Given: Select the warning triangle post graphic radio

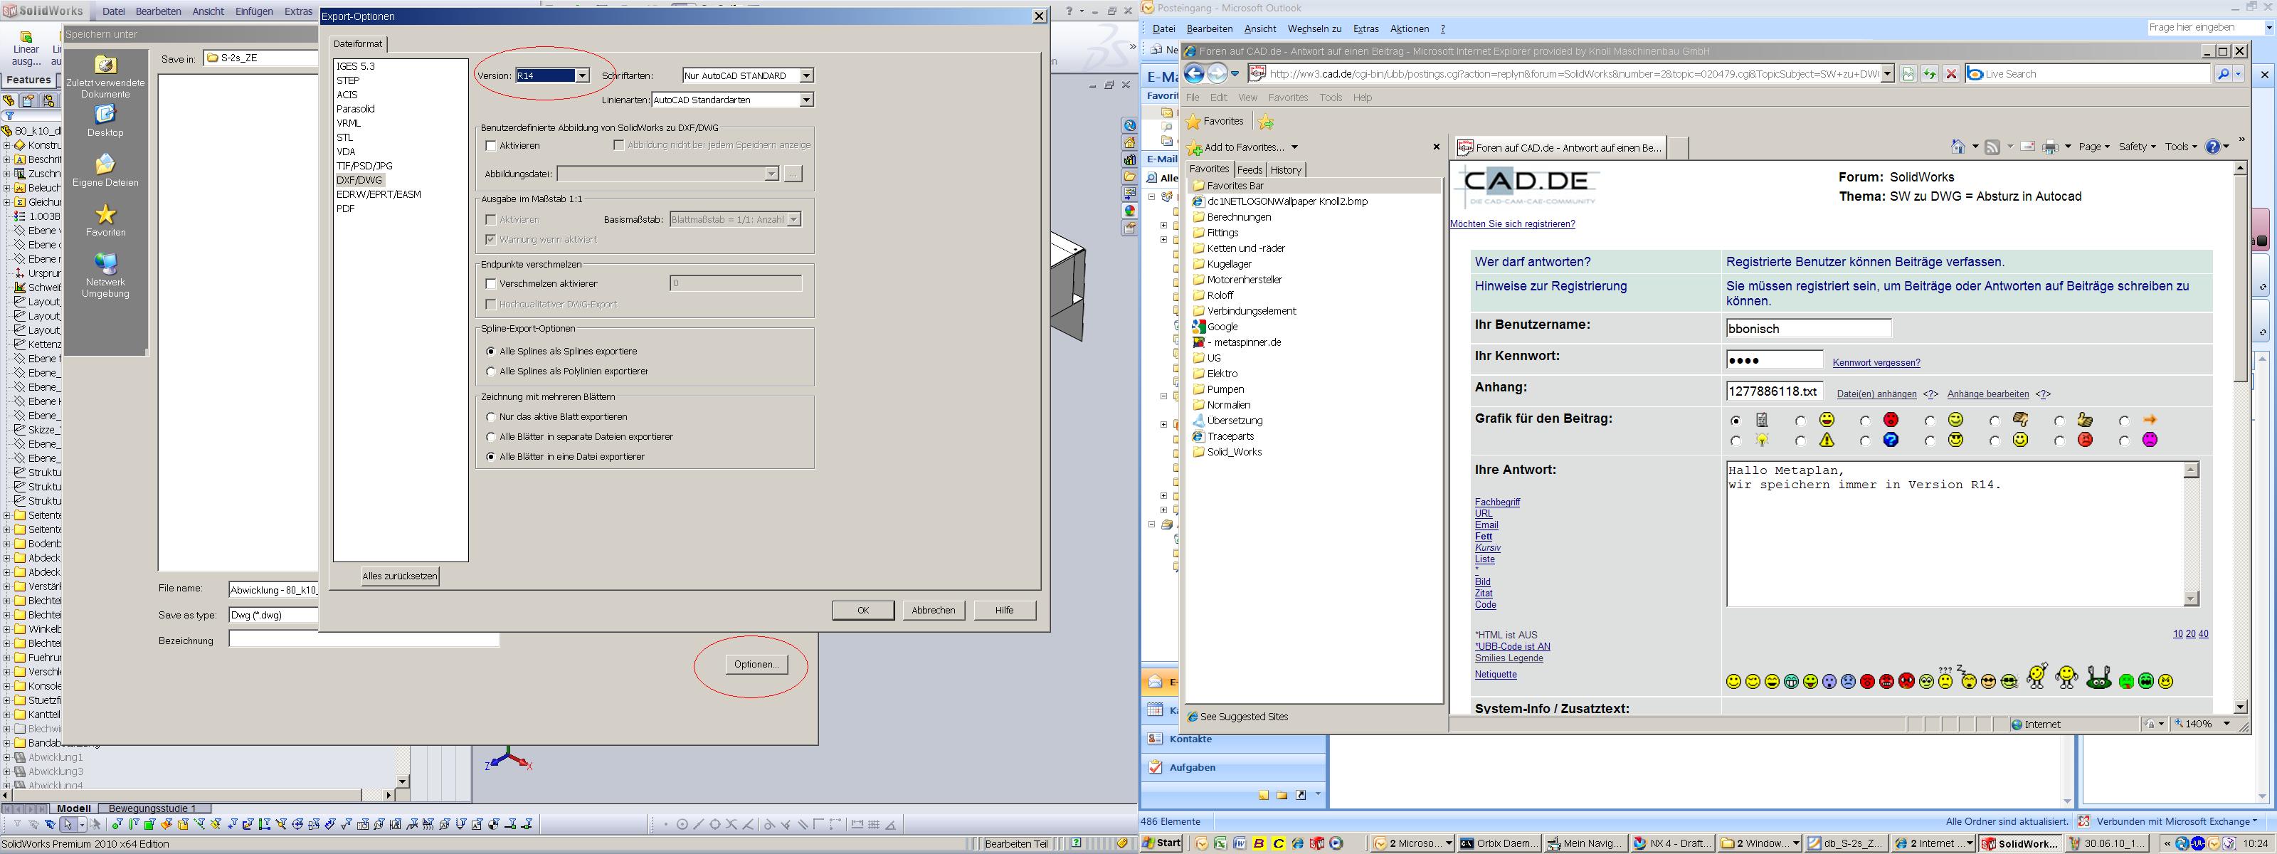Looking at the screenshot, I should [1800, 441].
